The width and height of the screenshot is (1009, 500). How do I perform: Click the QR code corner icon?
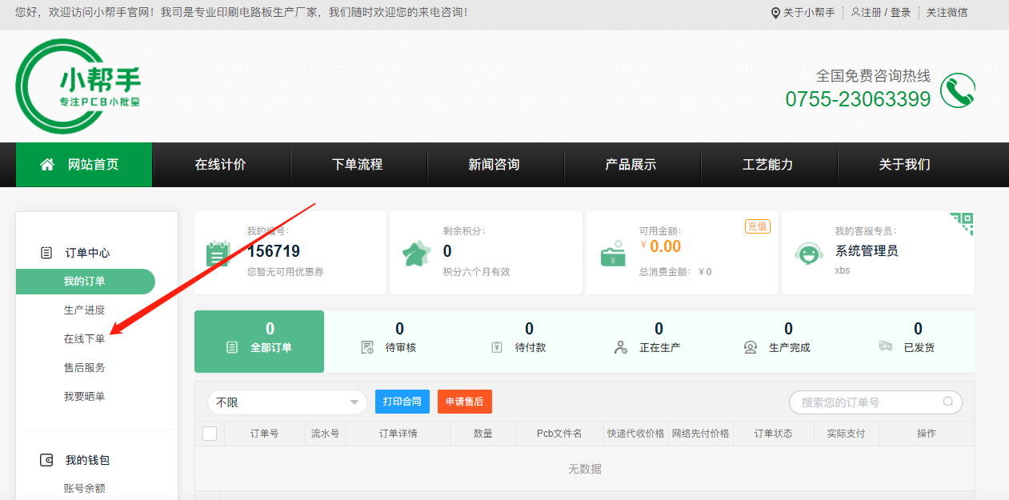point(963,222)
